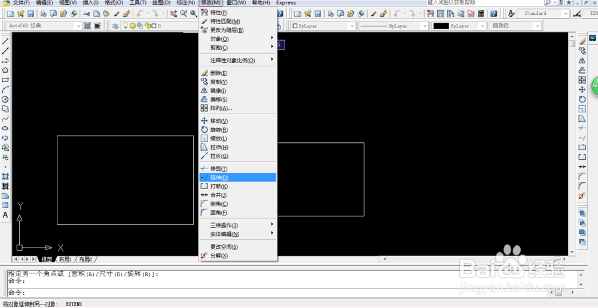Toggle layer 0 freeze sun icon
598x308 pixels.
(x=132, y=26)
